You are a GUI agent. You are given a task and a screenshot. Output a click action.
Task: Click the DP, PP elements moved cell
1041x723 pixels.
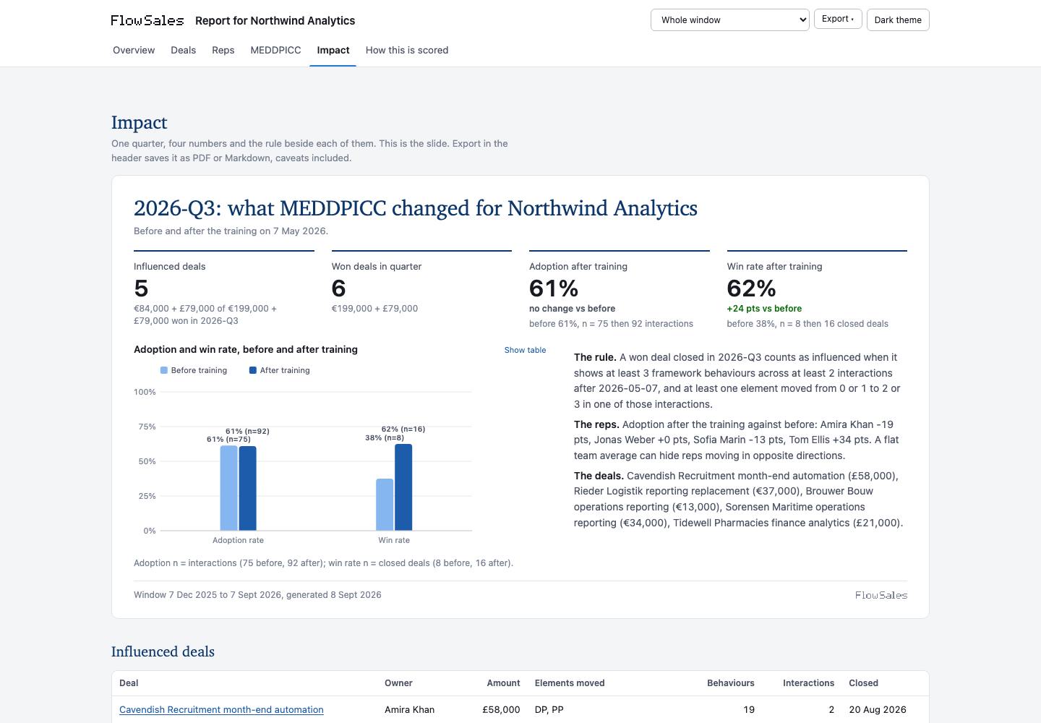pos(549,710)
